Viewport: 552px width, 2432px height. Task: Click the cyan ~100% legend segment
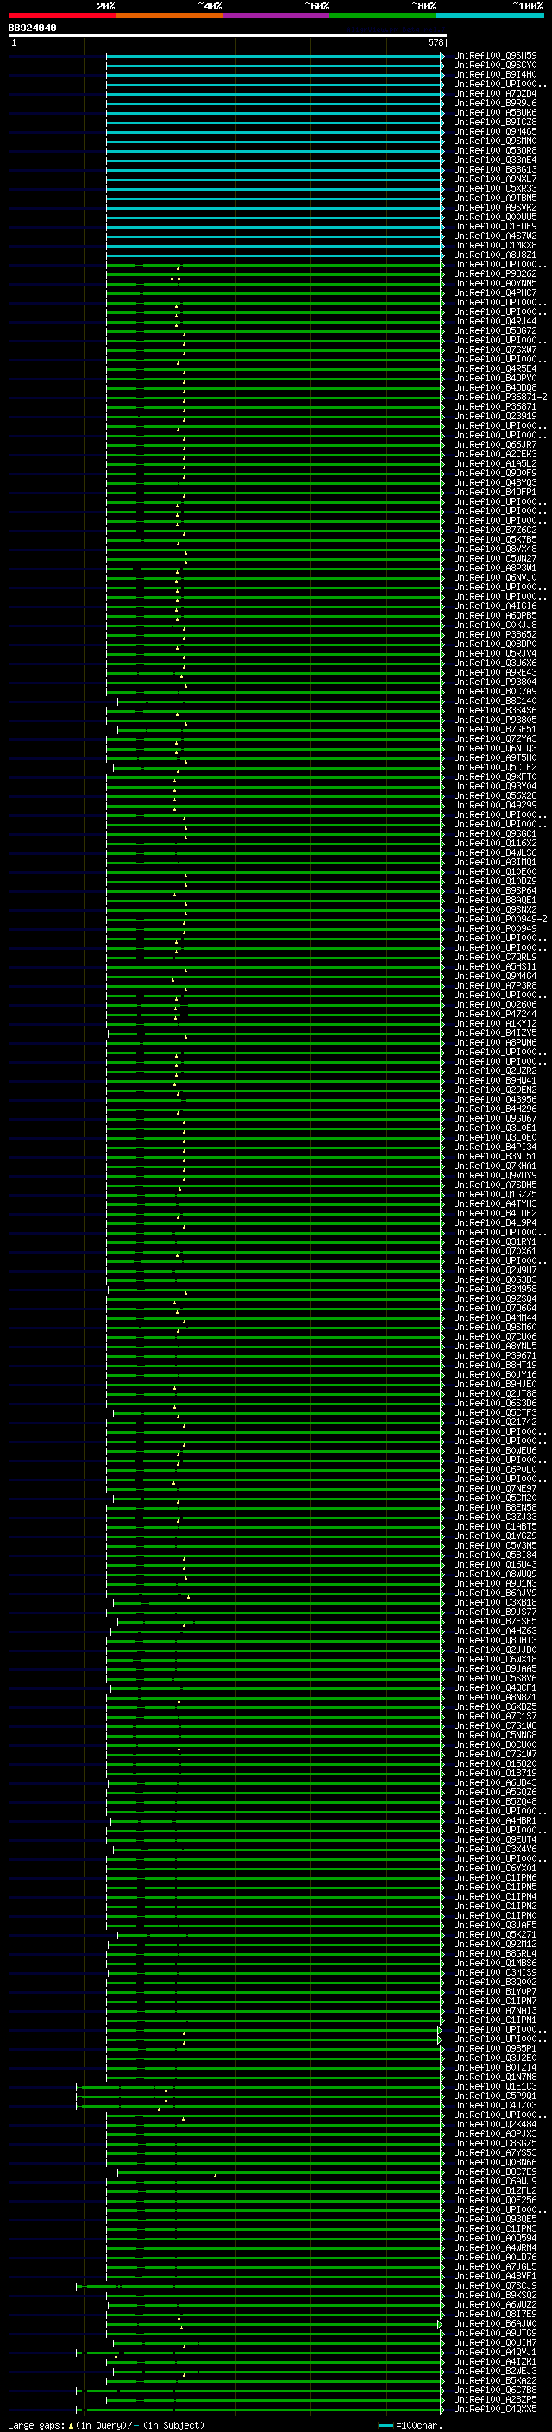(x=491, y=16)
